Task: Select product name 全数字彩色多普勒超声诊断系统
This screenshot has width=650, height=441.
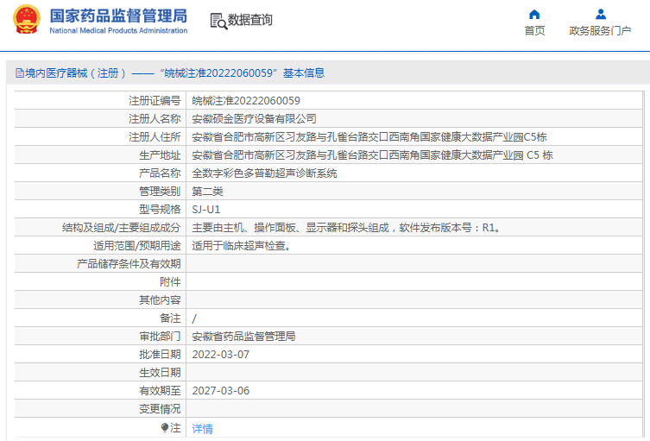Action: pyautogui.click(x=264, y=173)
